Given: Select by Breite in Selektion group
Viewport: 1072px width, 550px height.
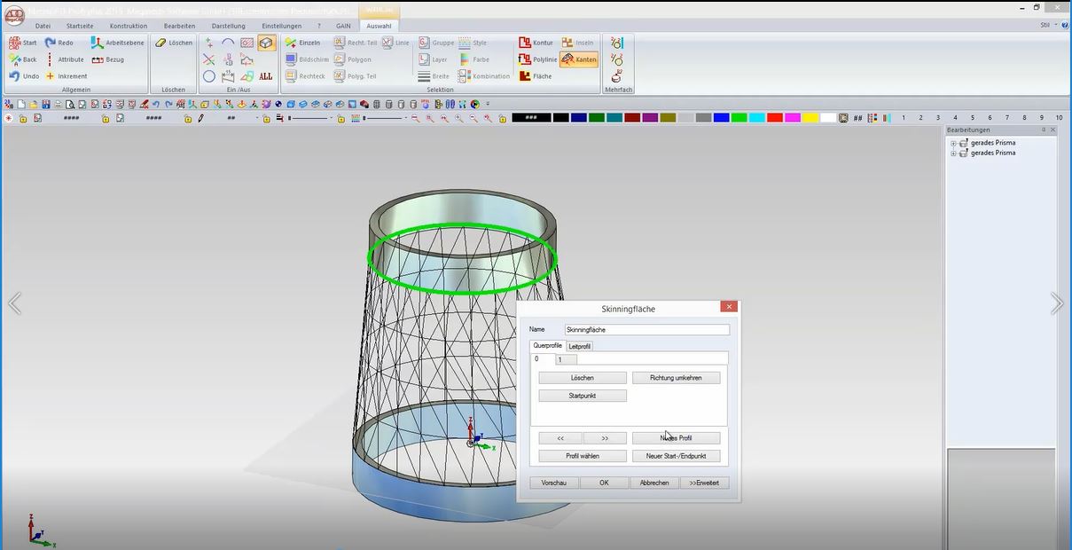Looking at the screenshot, I should tap(434, 76).
